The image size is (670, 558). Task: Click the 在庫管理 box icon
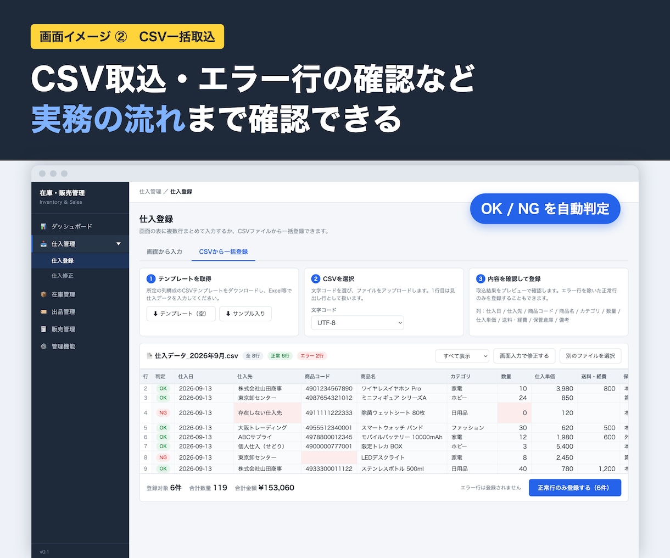[x=43, y=294]
